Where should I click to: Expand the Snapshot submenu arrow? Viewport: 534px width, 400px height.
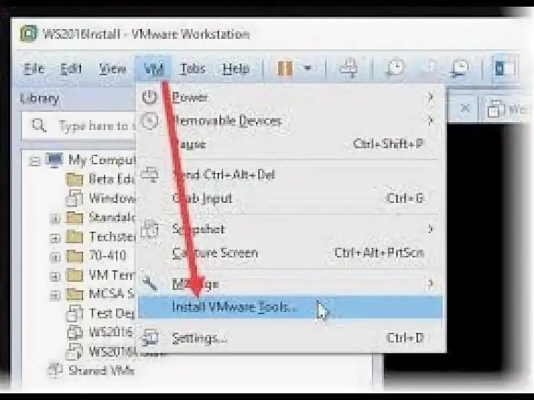click(431, 229)
